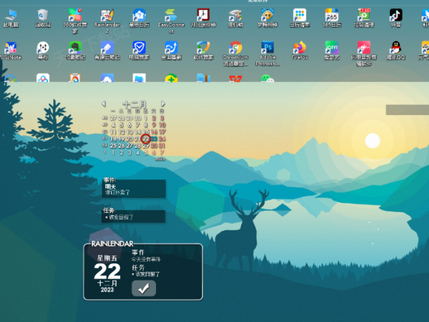The width and height of the screenshot is (429, 322).
Task: Launch the Firefox browser icon
Action: (x=300, y=50)
